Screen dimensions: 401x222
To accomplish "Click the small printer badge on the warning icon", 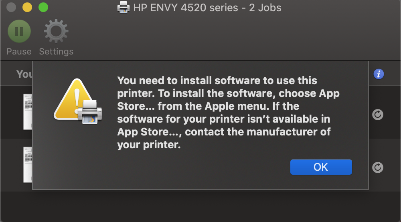I will [x=89, y=112].
